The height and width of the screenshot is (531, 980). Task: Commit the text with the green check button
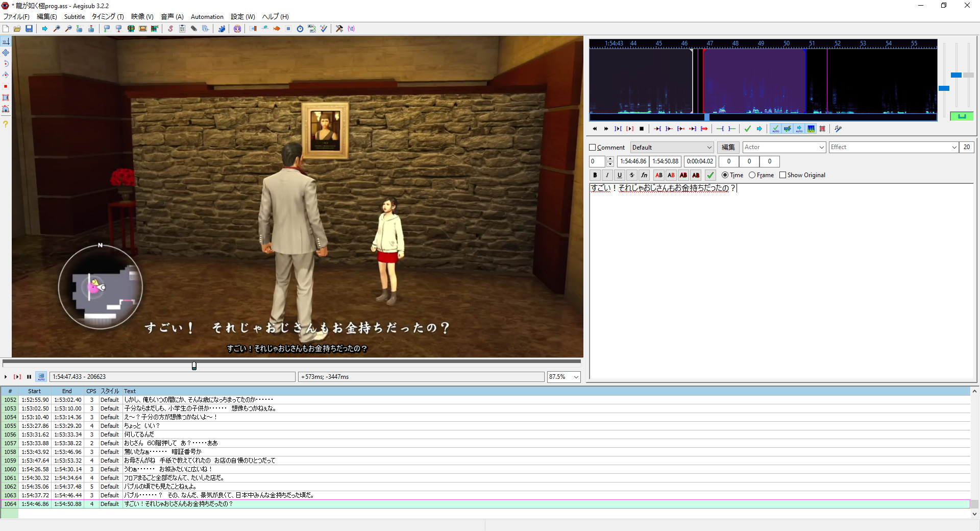tap(710, 175)
